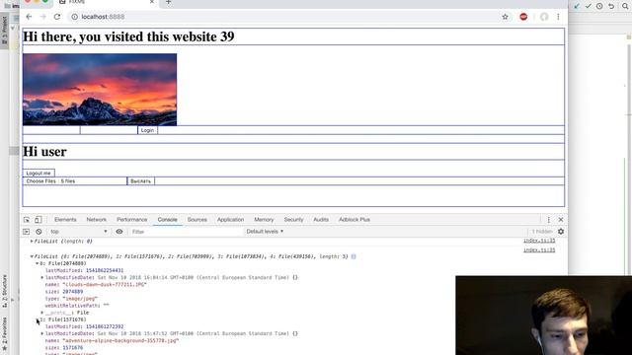Click the Login button

[147, 130]
